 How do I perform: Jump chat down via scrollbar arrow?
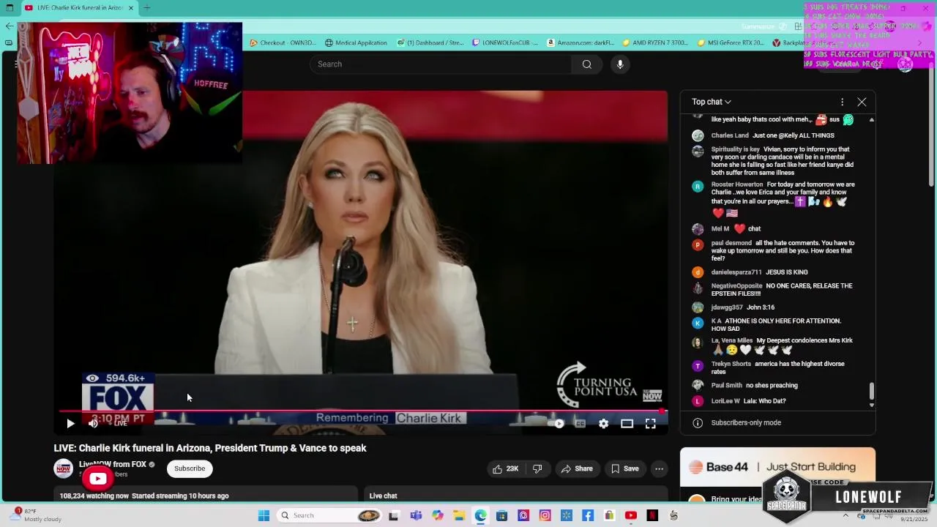[x=871, y=405]
